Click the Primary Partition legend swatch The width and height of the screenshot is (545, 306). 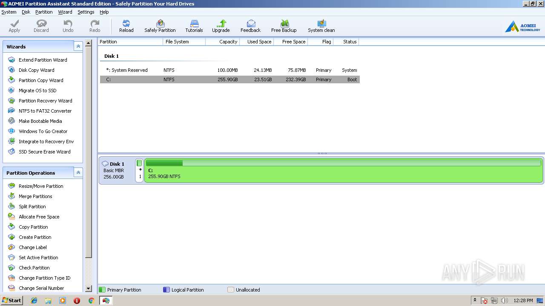click(102, 290)
